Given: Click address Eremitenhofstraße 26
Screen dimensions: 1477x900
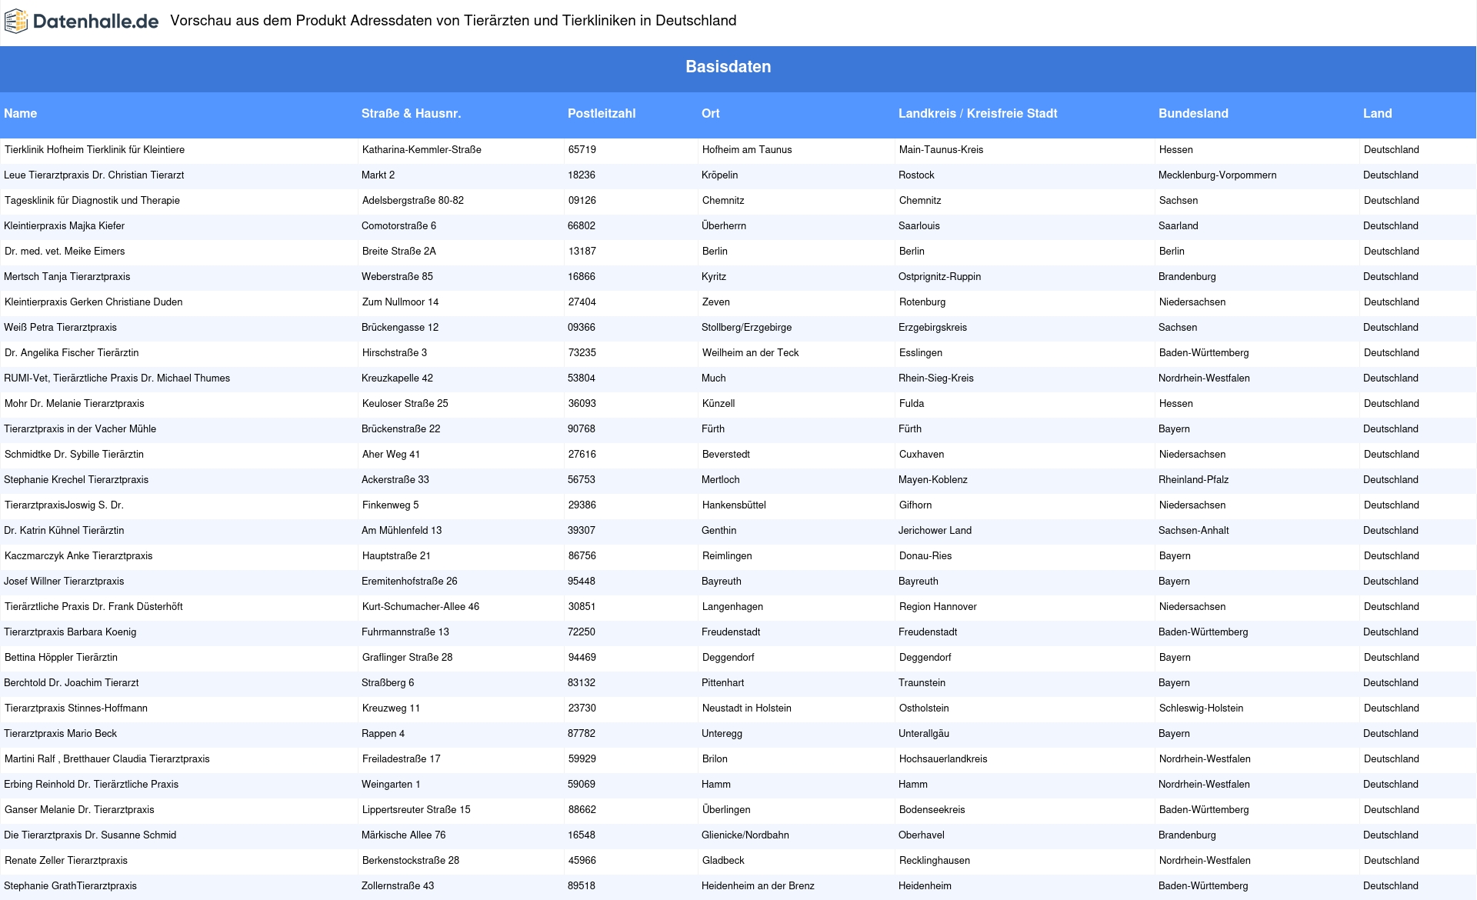Looking at the screenshot, I should pos(409,582).
